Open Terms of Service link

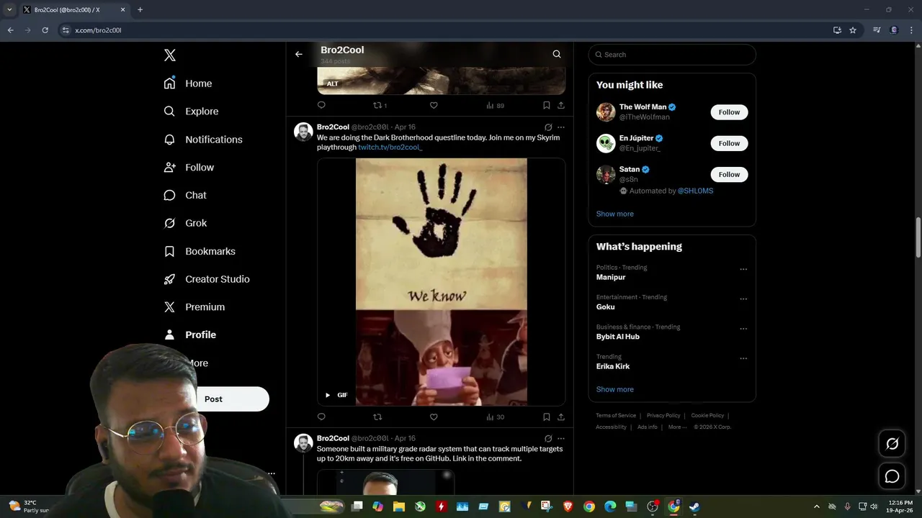(616, 415)
